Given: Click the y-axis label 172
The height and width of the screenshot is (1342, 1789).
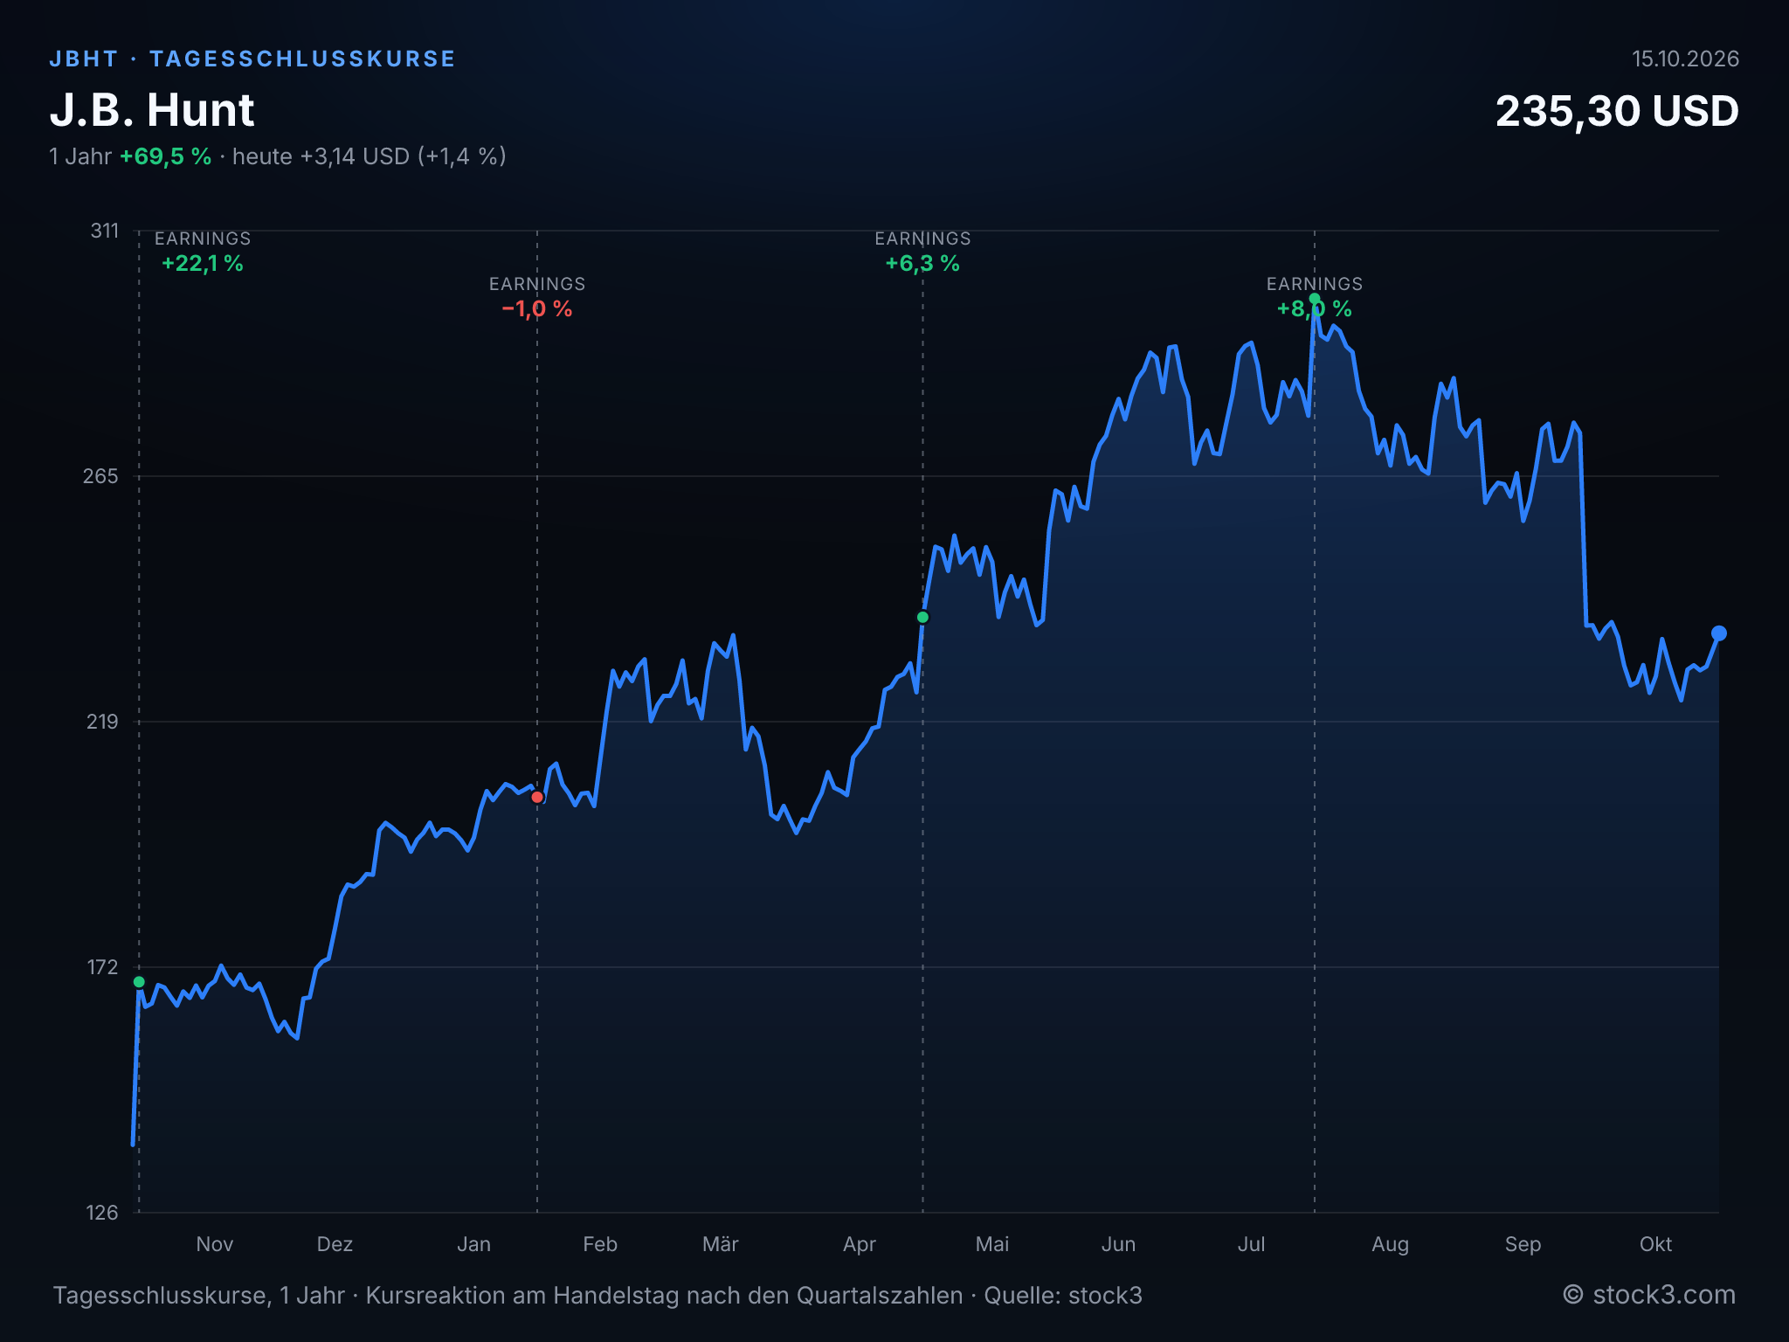Looking at the screenshot, I should 102,967.
